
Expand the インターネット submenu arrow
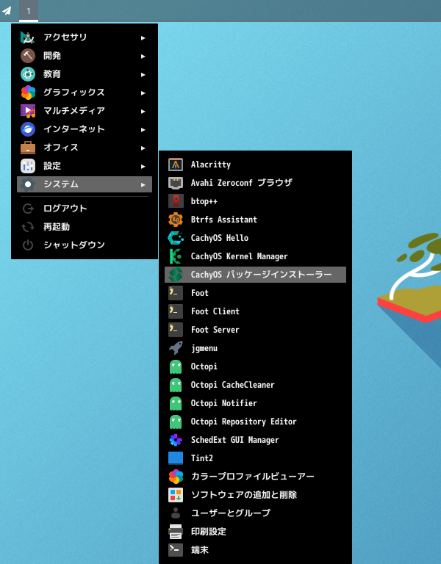[143, 129]
